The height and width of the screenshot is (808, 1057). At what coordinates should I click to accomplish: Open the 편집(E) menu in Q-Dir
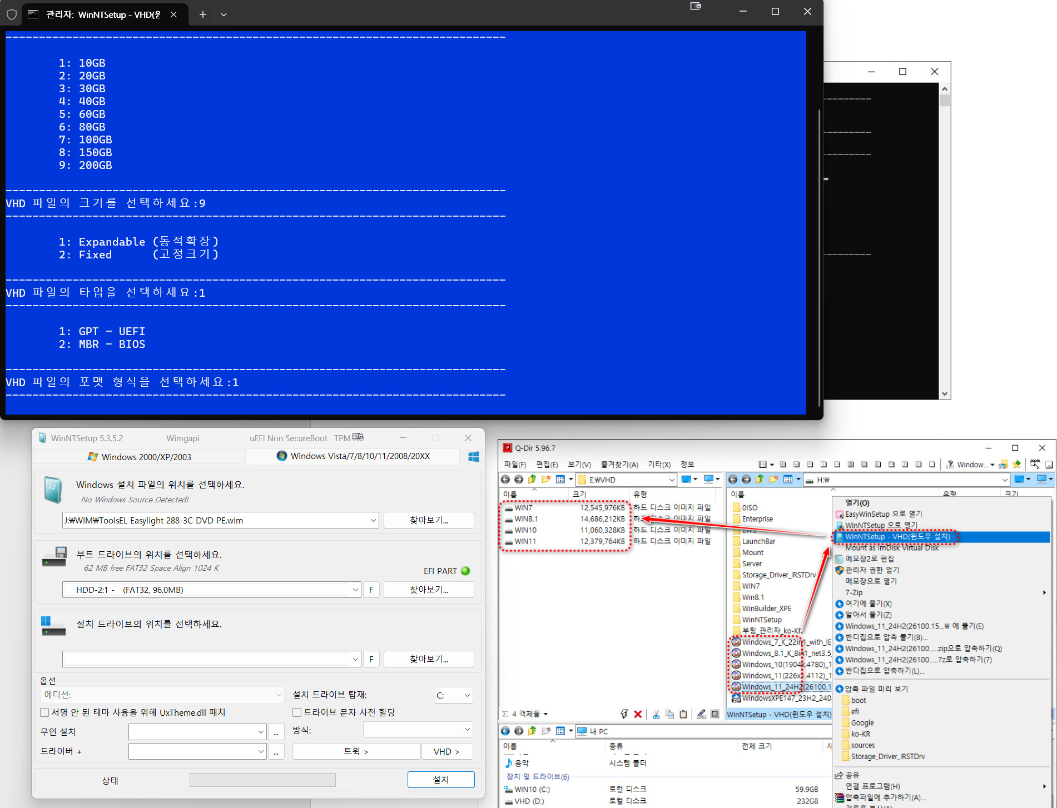(547, 465)
